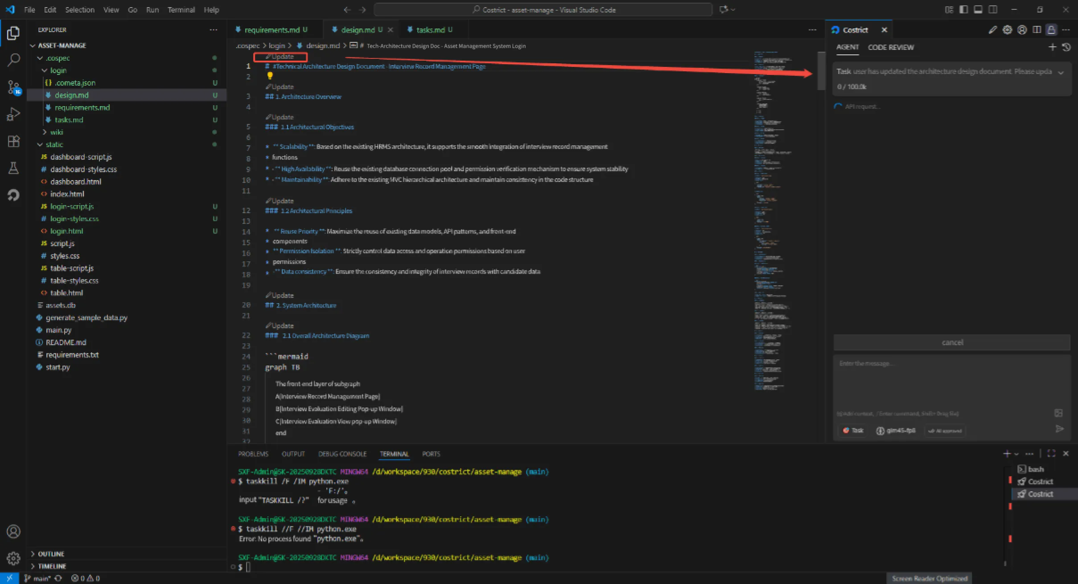Open Costrict task history
The height and width of the screenshot is (584, 1078).
coord(1066,47)
